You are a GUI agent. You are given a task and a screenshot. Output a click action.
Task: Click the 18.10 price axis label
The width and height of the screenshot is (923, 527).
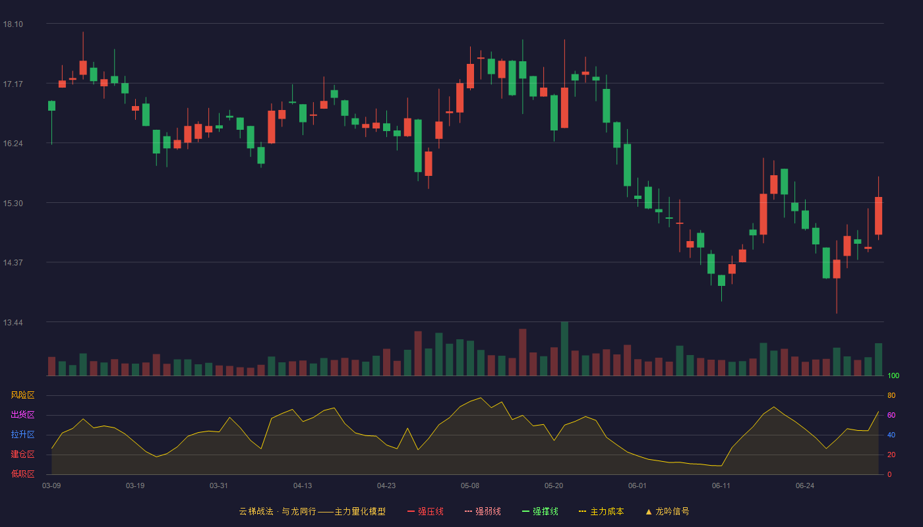[x=13, y=24]
